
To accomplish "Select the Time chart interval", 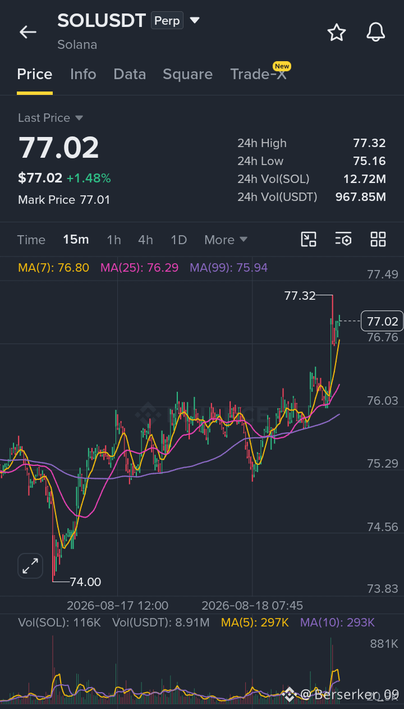I will coord(31,240).
